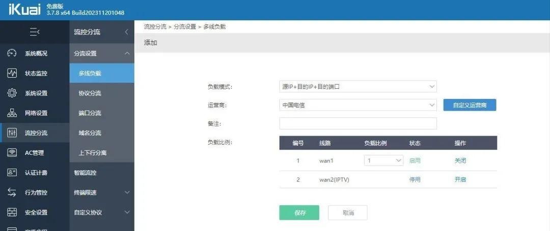Screen dimensions: 550x231
Task: Open wan1 负载比例 dropdown
Action: pos(384,160)
